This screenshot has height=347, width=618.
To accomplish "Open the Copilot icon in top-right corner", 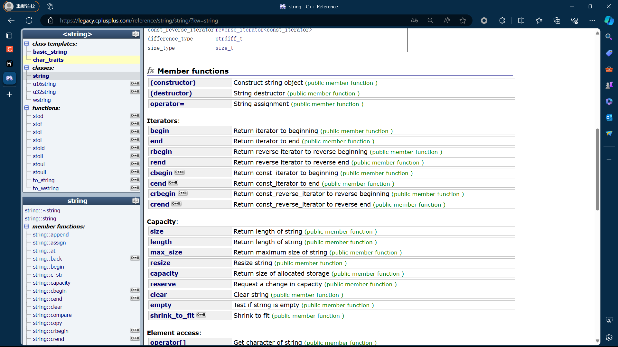I will (609, 21).
